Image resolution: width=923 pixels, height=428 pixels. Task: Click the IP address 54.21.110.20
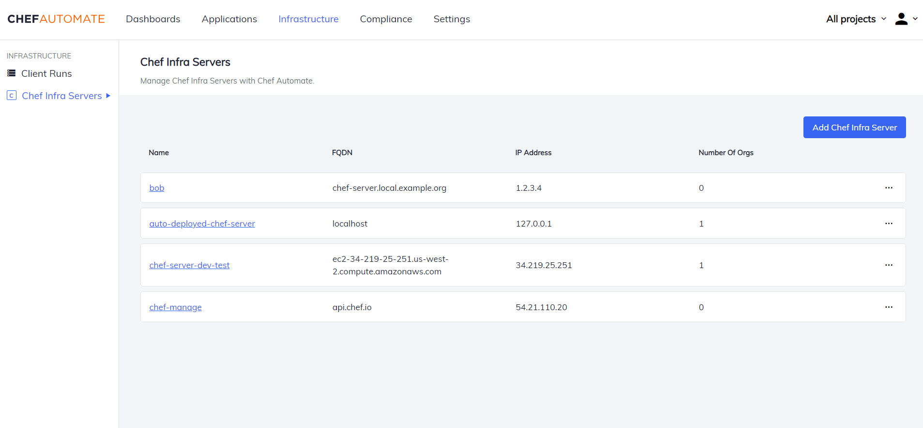coord(541,307)
